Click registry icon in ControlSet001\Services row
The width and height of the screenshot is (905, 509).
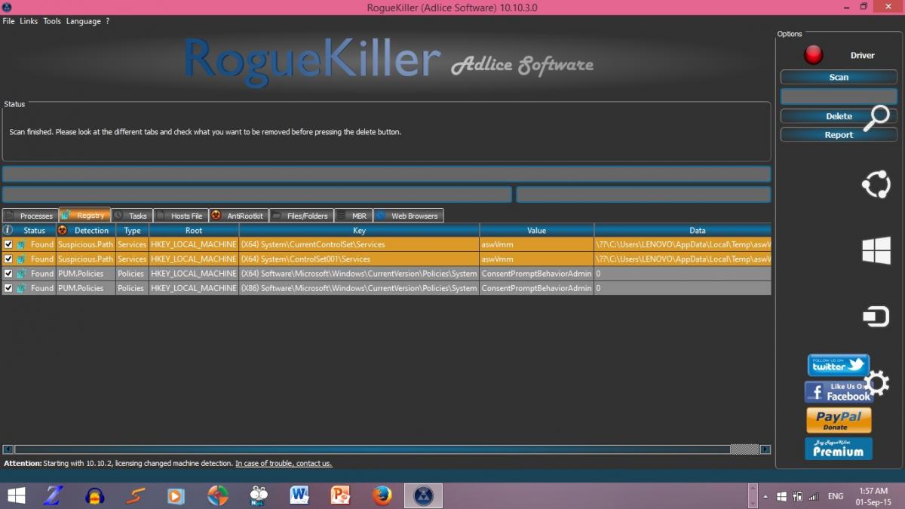[x=21, y=259]
